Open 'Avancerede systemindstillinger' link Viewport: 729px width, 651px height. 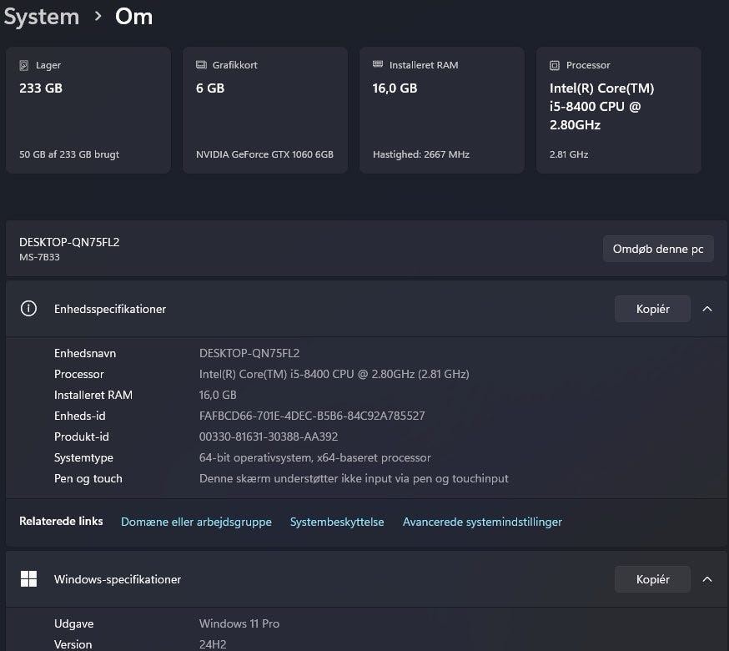point(482,522)
